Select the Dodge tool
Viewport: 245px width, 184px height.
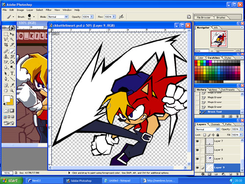[12, 67]
